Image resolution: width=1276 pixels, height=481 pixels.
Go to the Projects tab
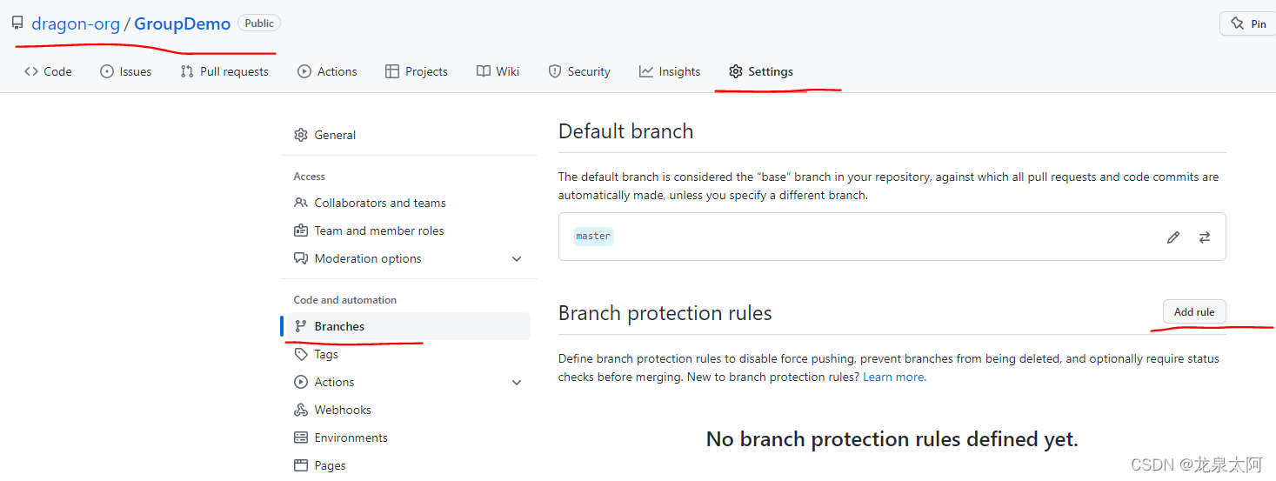(417, 71)
